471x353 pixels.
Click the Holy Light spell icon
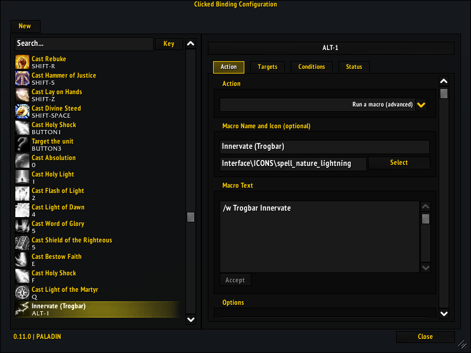pyautogui.click(x=22, y=178)
